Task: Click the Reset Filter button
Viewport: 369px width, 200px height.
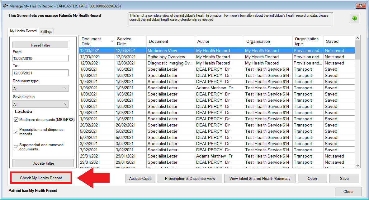Action: pos(40,45)
